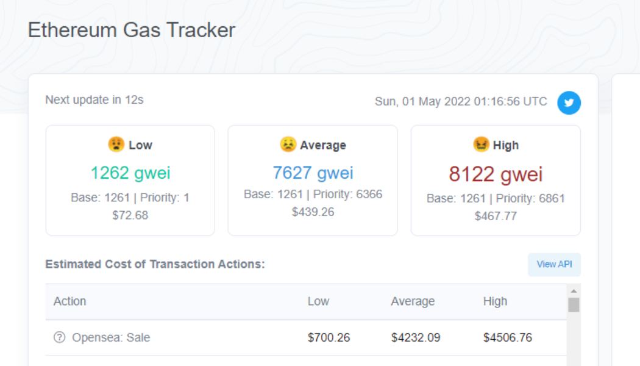Select the High column header
Viewport: 640px width, 366px height.
(x=495, y=301)
